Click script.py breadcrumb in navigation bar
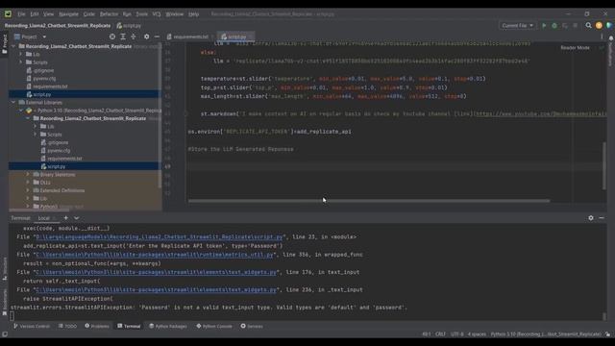 point(129,26)
